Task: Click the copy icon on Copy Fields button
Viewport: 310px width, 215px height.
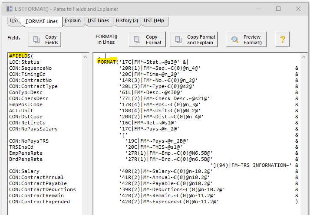Action: pyautogui.click(x=36, y=39)
